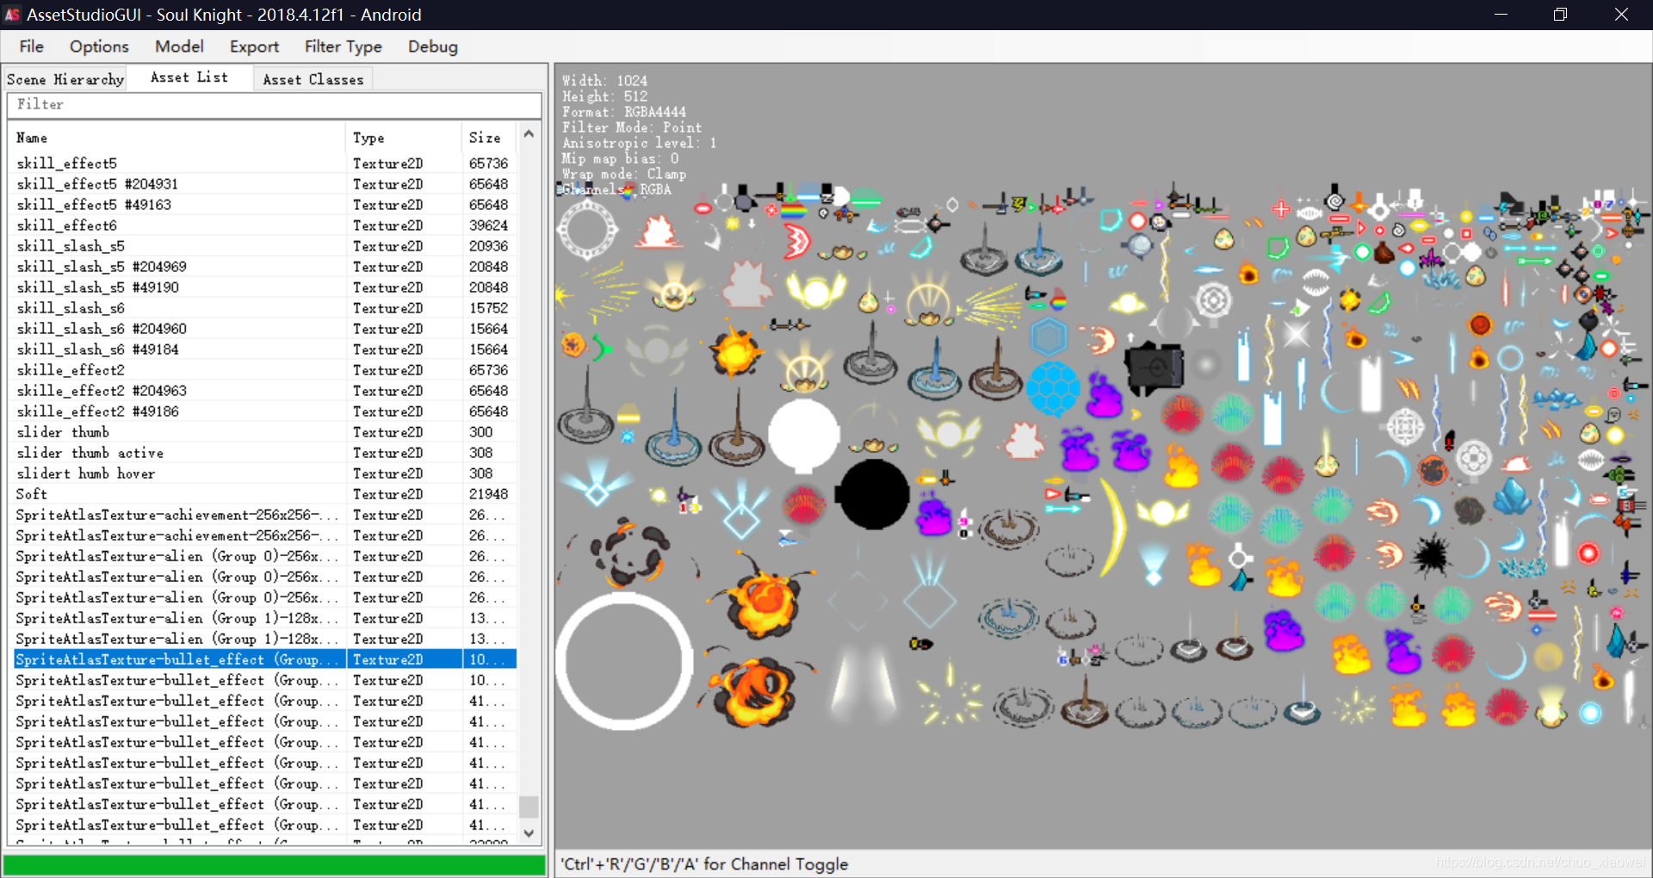Sort the list by Type column header
Screen dimensions: 1653x878
click(x=403, y=138)
